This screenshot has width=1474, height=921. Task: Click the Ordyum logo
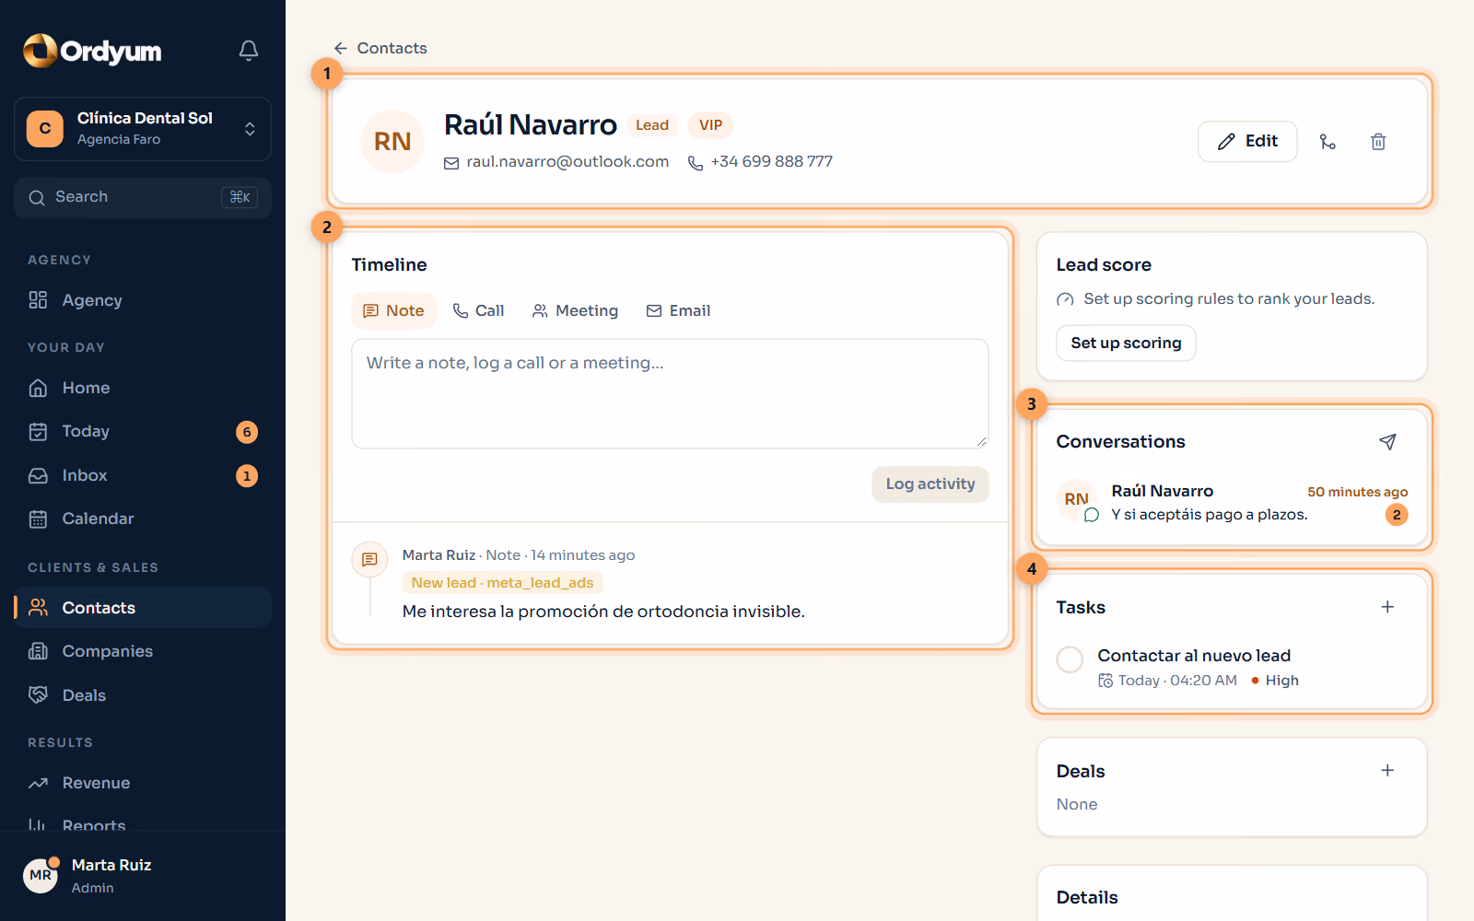click(92, 51)
